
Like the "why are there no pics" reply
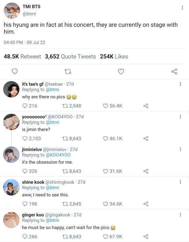[x=106, y=106]
